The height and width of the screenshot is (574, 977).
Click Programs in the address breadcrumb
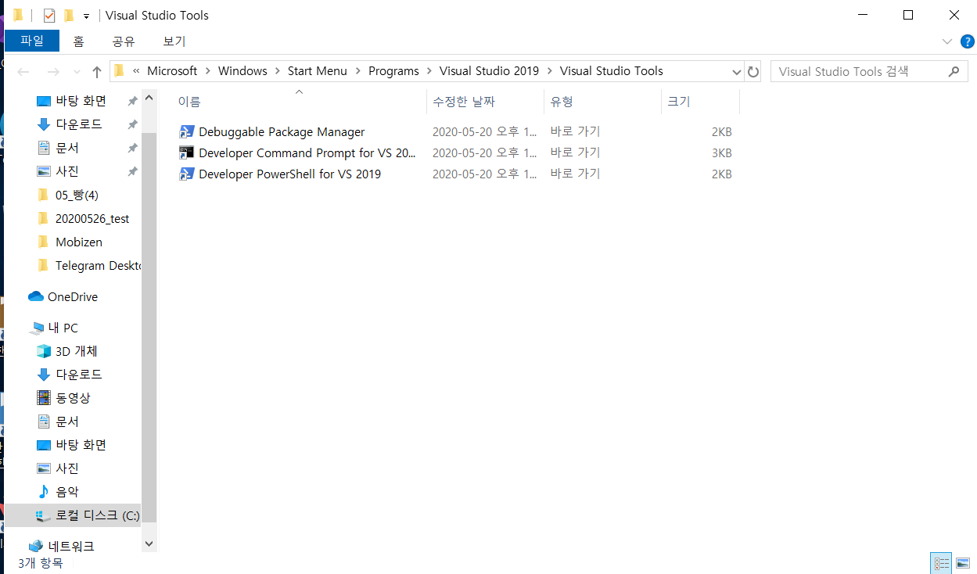393,71
